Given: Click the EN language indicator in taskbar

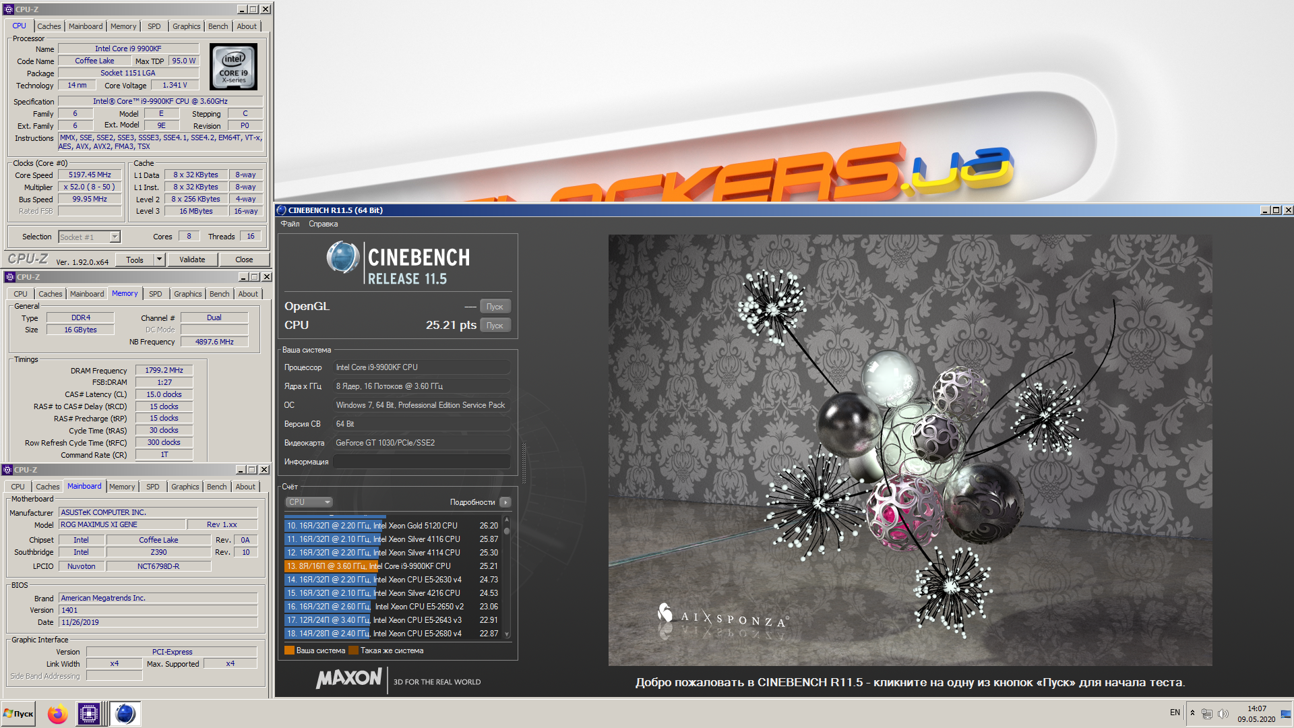Looking at the screenshot, I should tap(1175, 712).
